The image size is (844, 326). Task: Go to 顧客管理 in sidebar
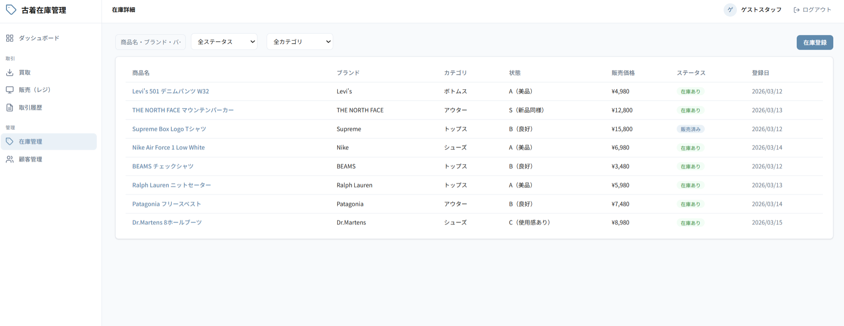point(30,159)
